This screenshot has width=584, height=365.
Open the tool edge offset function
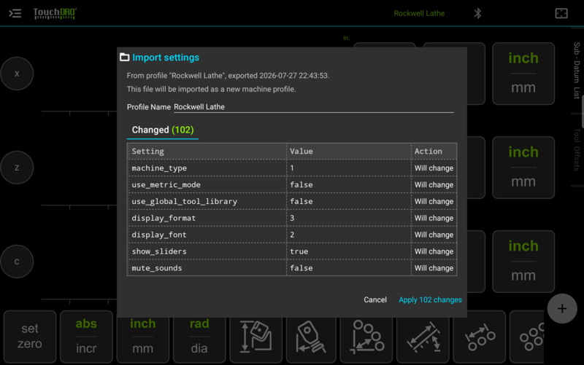[311, 337]
